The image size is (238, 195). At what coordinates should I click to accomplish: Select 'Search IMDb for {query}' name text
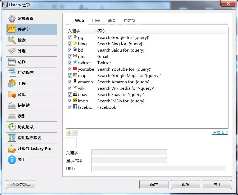[121, 101]
